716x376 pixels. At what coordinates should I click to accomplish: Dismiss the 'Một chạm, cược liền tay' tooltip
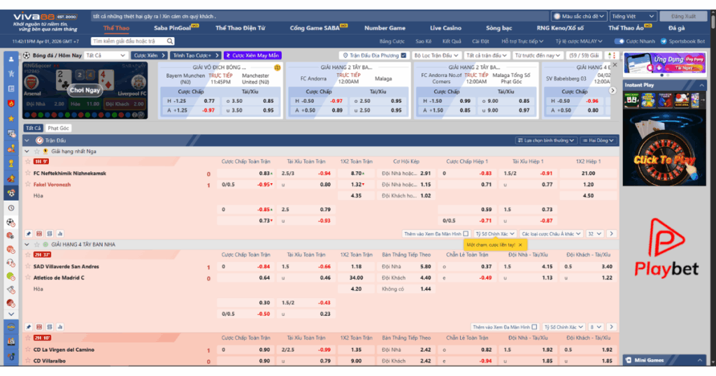coord(520,245)
